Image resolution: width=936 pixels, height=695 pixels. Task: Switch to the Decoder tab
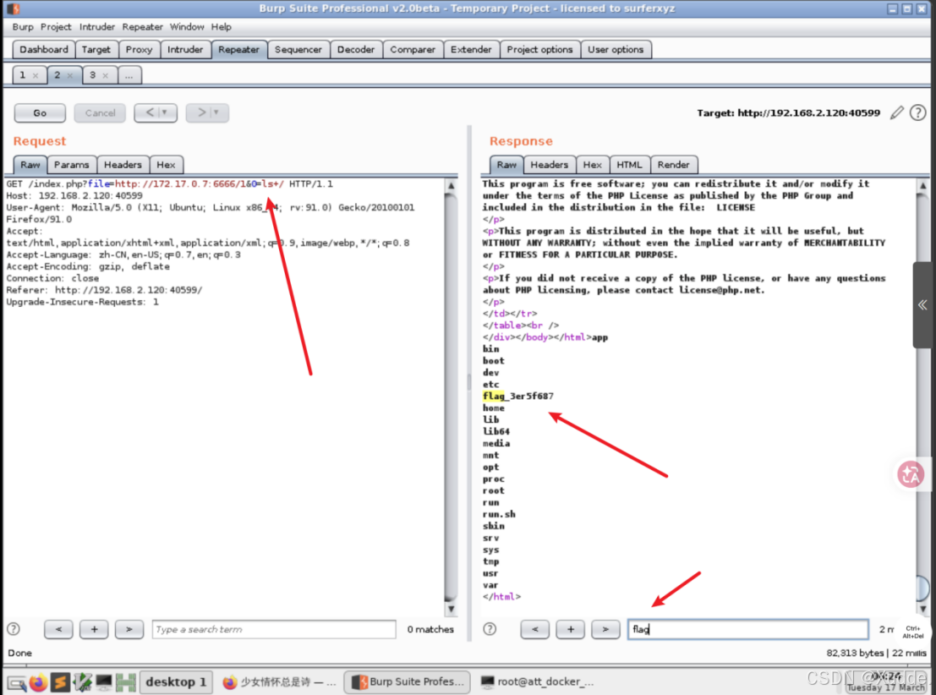(356, 50)
